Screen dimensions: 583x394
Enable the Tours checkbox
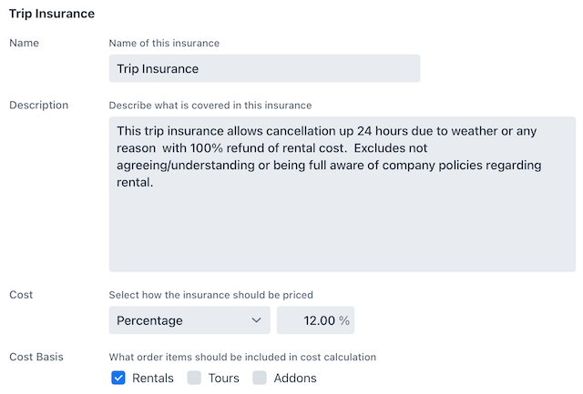pos(194,378)
